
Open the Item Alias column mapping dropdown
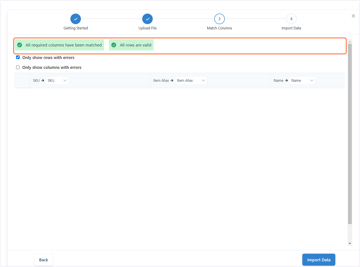pyautogui.click(x=191, y=80)
